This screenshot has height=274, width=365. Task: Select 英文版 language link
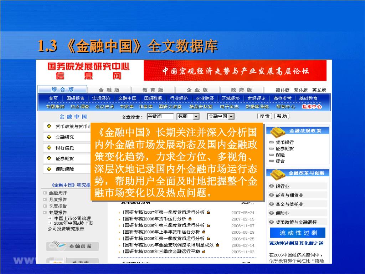[319, 90]
